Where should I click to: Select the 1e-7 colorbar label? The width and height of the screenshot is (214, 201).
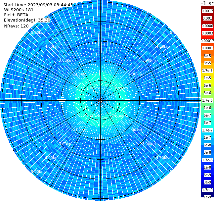coord(207,137)
